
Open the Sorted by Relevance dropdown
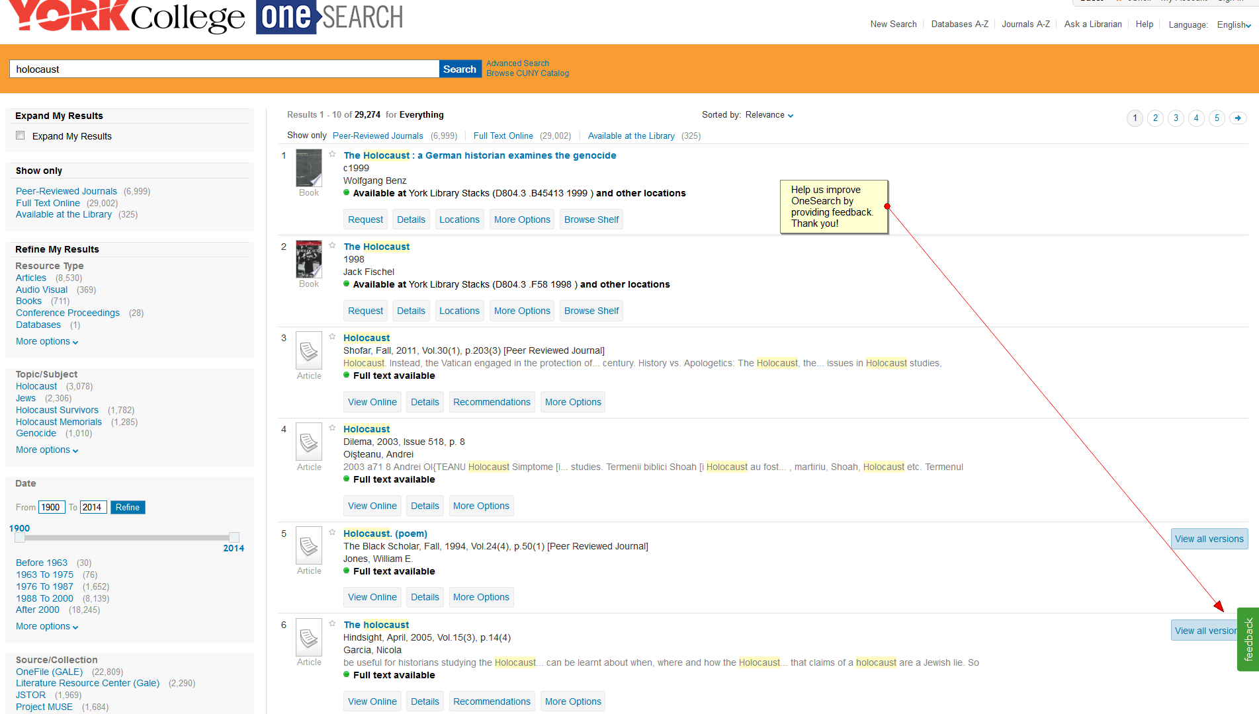click(x=769, y=115)
